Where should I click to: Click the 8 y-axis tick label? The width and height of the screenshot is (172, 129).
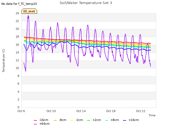point(18,76)
